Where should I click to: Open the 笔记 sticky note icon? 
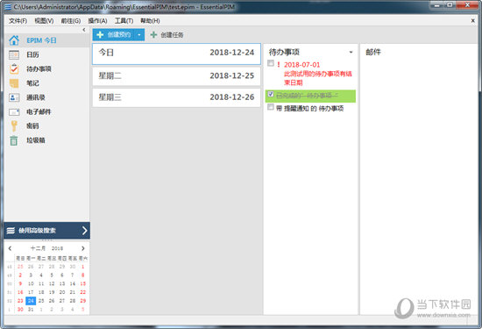click(x=14, y=83)
